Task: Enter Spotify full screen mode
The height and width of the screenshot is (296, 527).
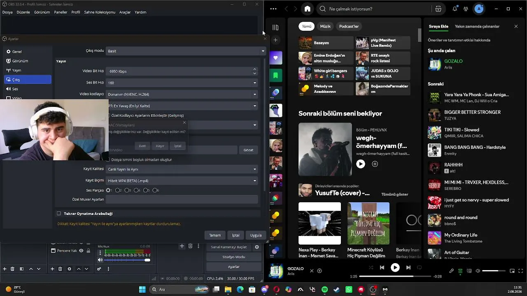Action: (521, 271)
